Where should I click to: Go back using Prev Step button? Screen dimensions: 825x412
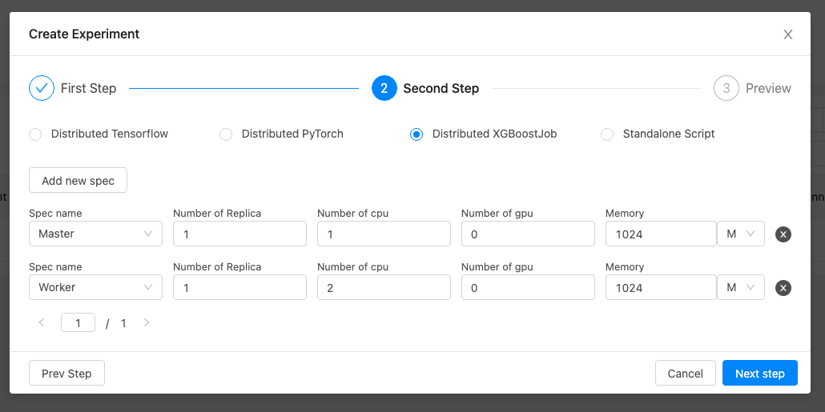pos(66,374)
